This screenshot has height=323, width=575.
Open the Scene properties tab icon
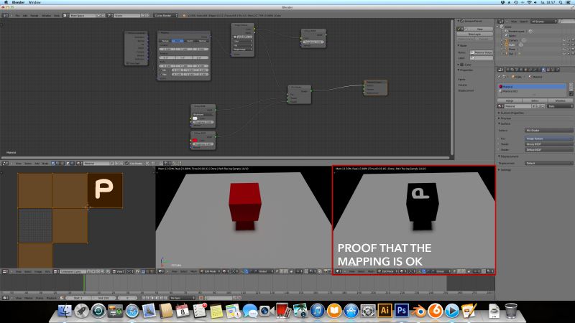point(517,70)
